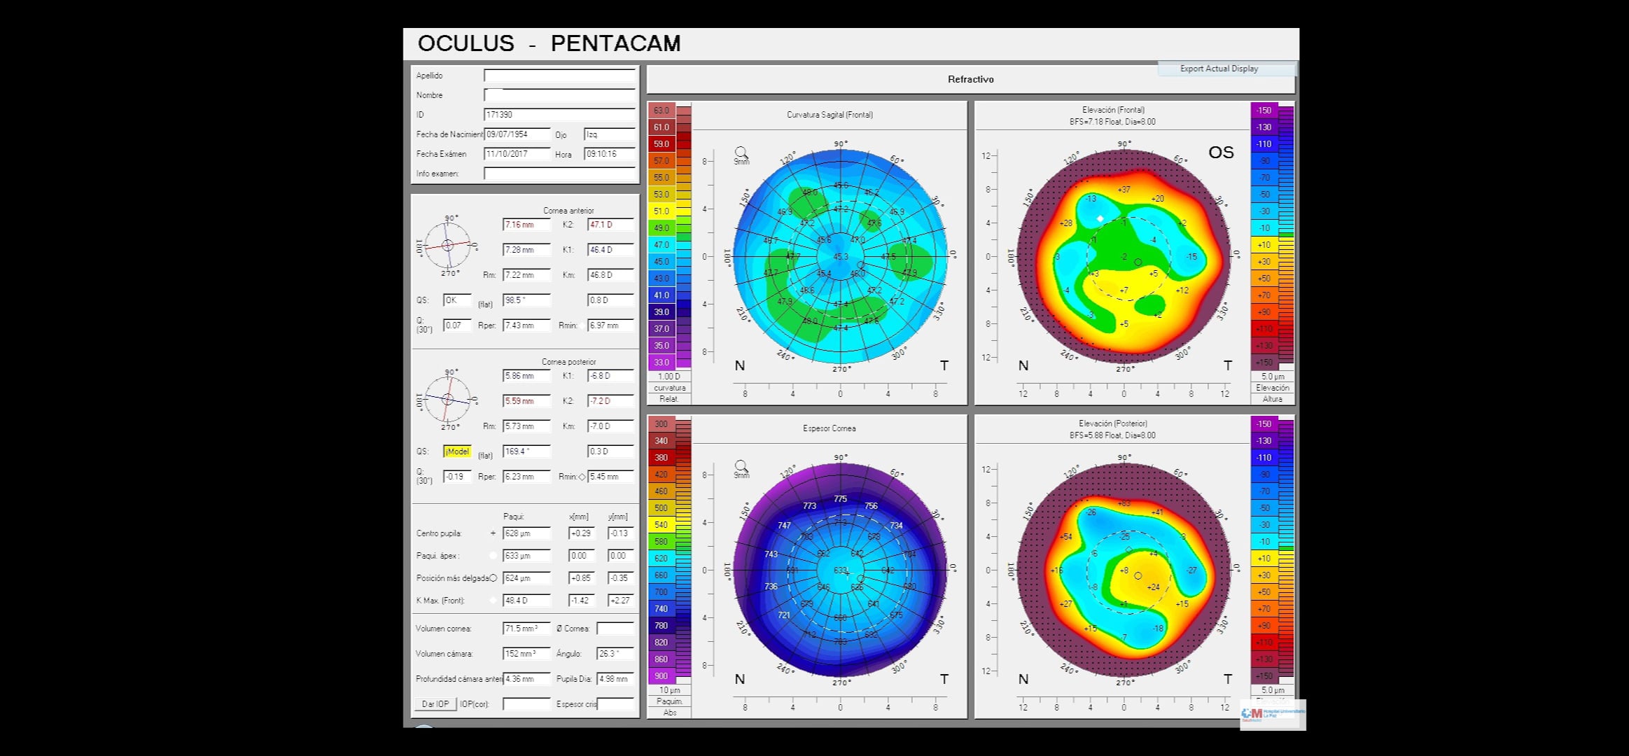Image resolution: width=1629 pixels, height=756 pixels.
Task: Select posterior Km value -7.0 D
Action: (x=610, y=426)
